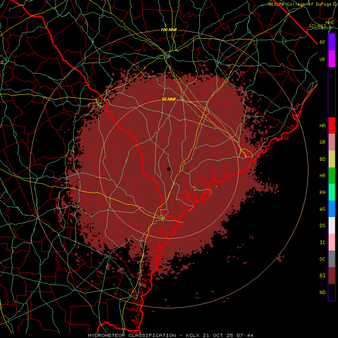Click the BD legend label
Viewport: 338px width, 338px height.
click(322, 159)
